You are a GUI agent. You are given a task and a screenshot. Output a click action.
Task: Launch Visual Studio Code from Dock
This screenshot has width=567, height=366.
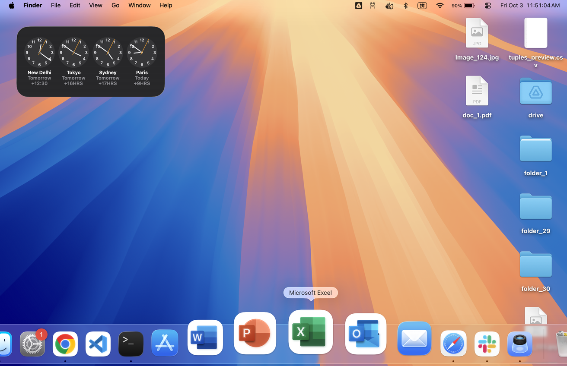click(x=98, y=344)
